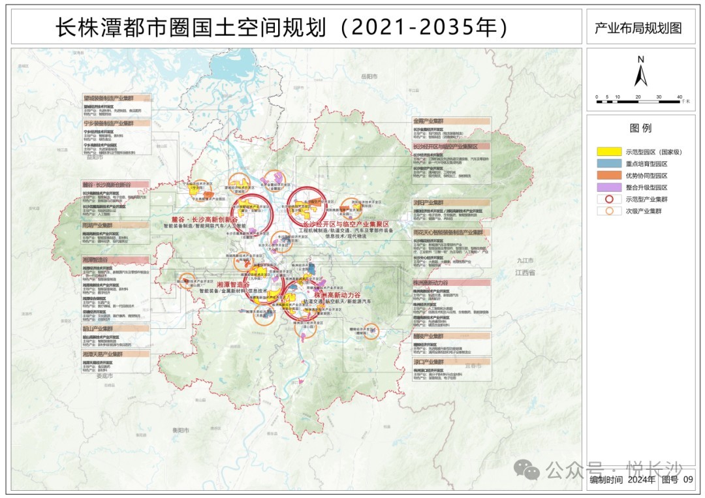Click the orange ring around 韶山园
This screenshot has width=705, height=498.
(187, 281)
